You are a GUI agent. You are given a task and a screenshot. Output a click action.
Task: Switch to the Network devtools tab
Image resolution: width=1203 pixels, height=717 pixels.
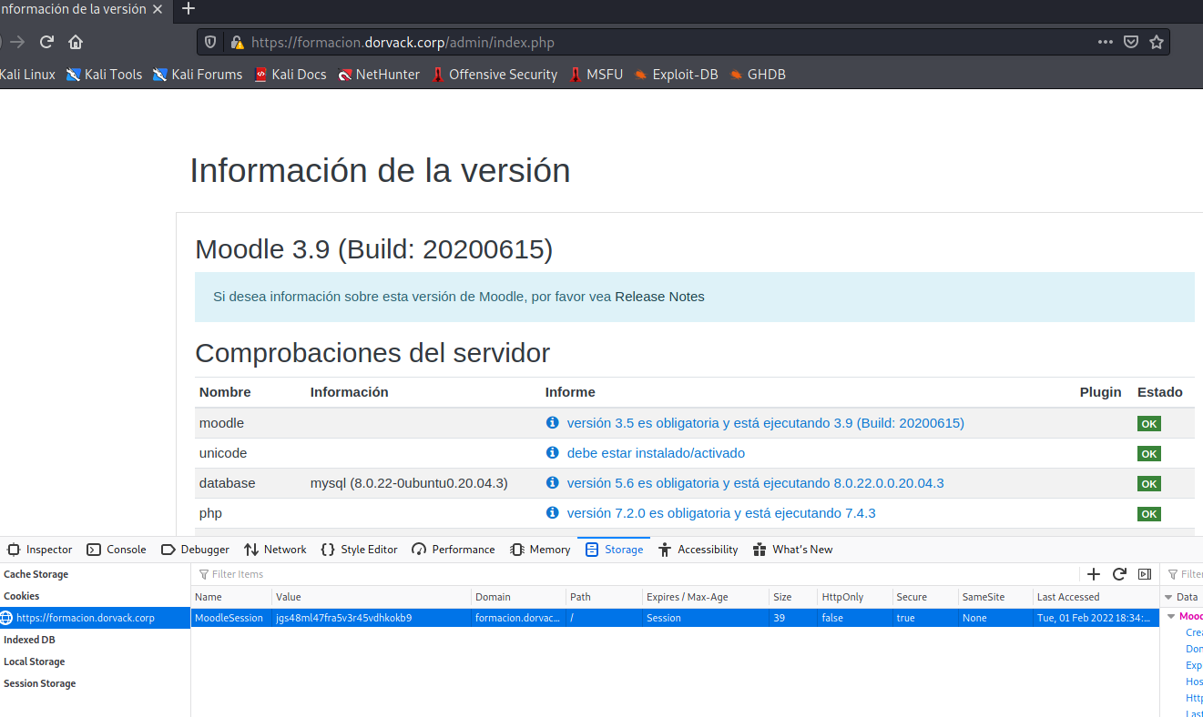coord(275,550)
